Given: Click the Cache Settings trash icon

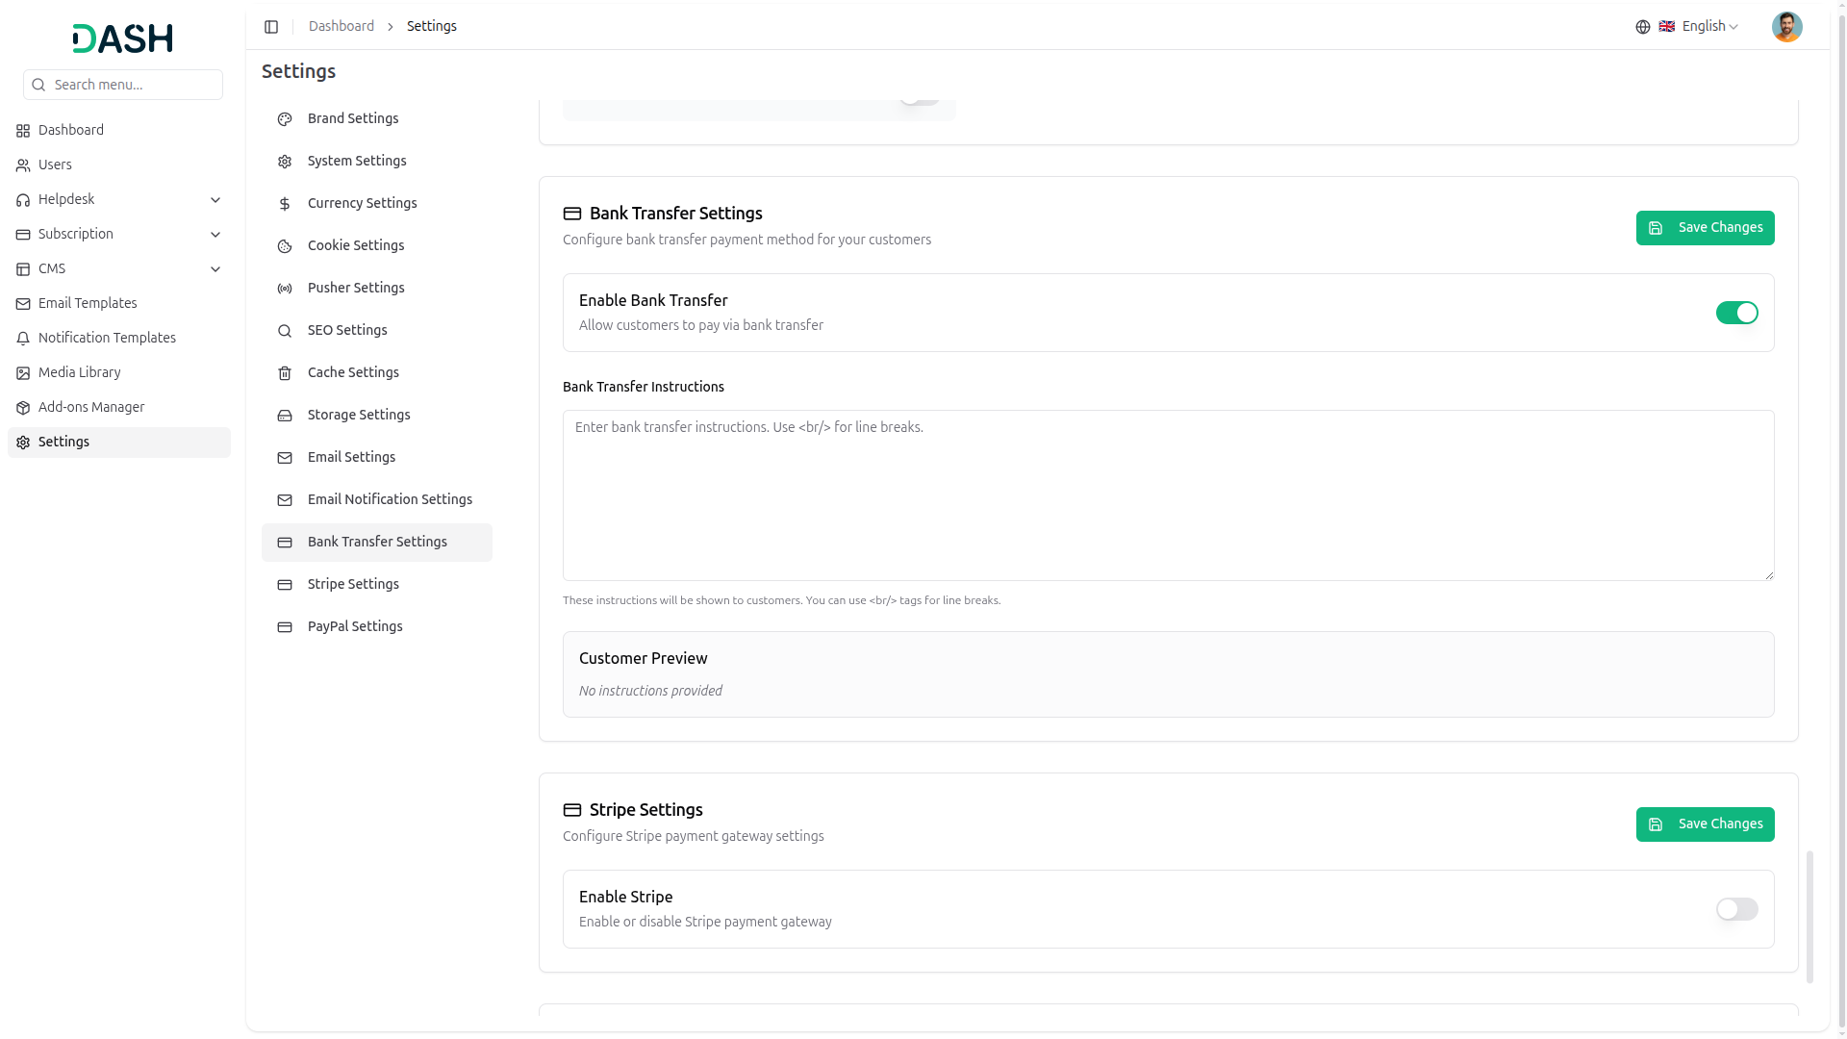Looking at the screenshot, I should pyautogui.click(x=285, y=373).
